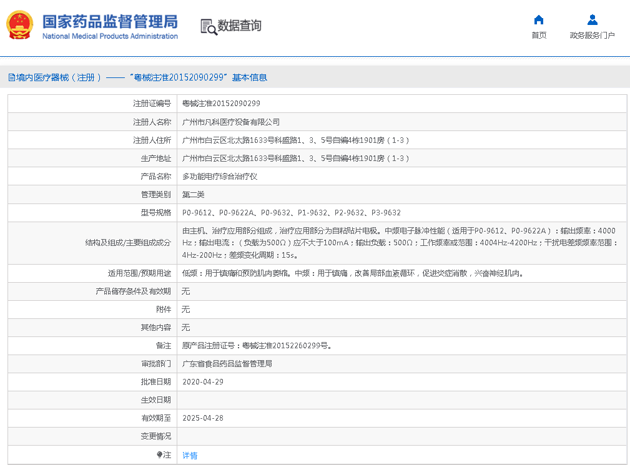Click the approval date 2020-04-29
The image size is (630, 465).
[203, 381]
